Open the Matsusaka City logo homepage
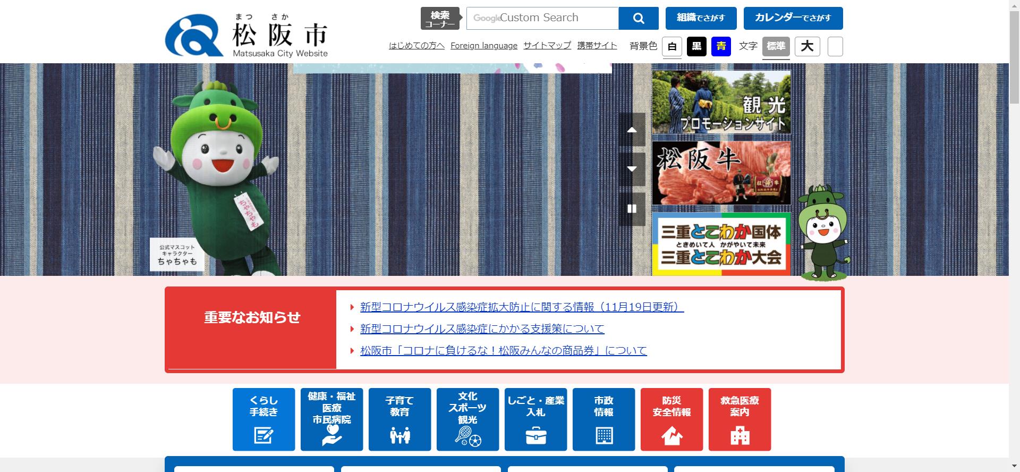The image size is (1020, 472). click(246, 35)
